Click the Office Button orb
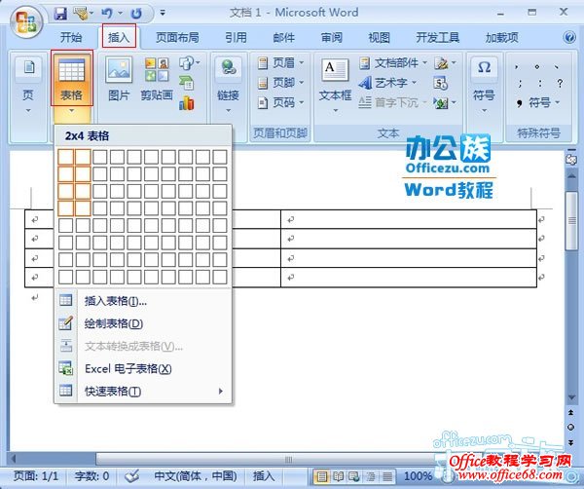The height and width of the screenshot is (489, 584). (x=25, y=22)
